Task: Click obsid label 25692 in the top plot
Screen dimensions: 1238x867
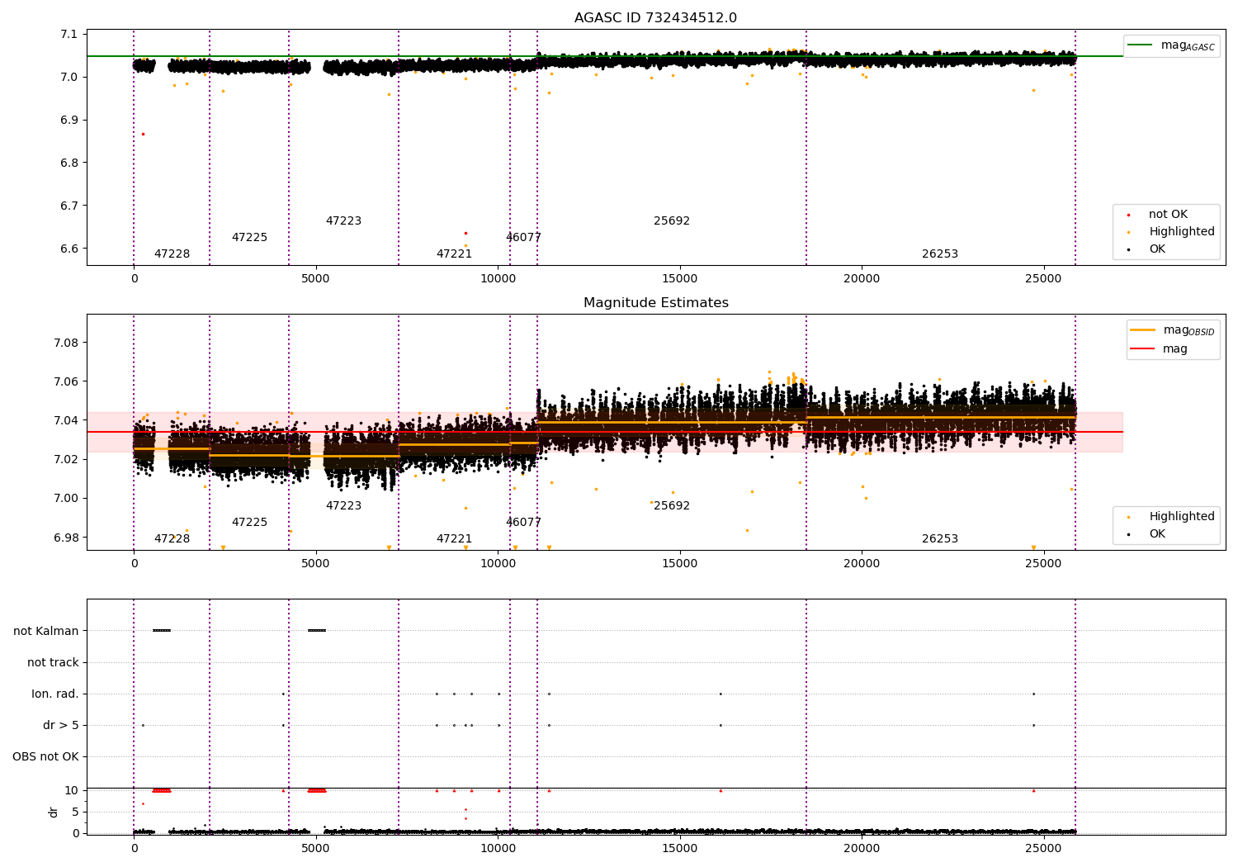Action: pyautogui.click(x=672, y=221)
